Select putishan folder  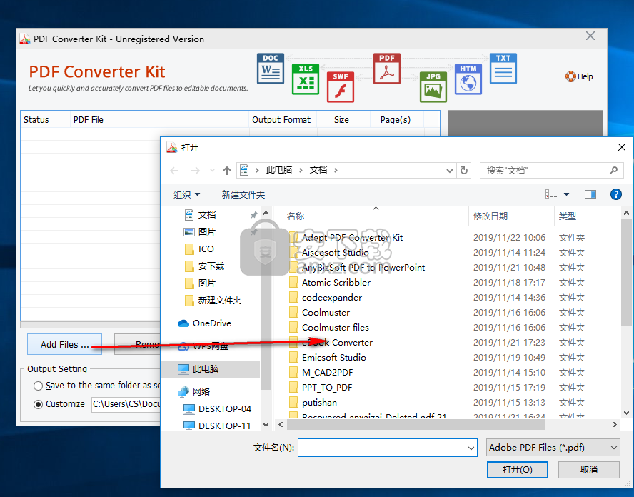click(319, 402)
